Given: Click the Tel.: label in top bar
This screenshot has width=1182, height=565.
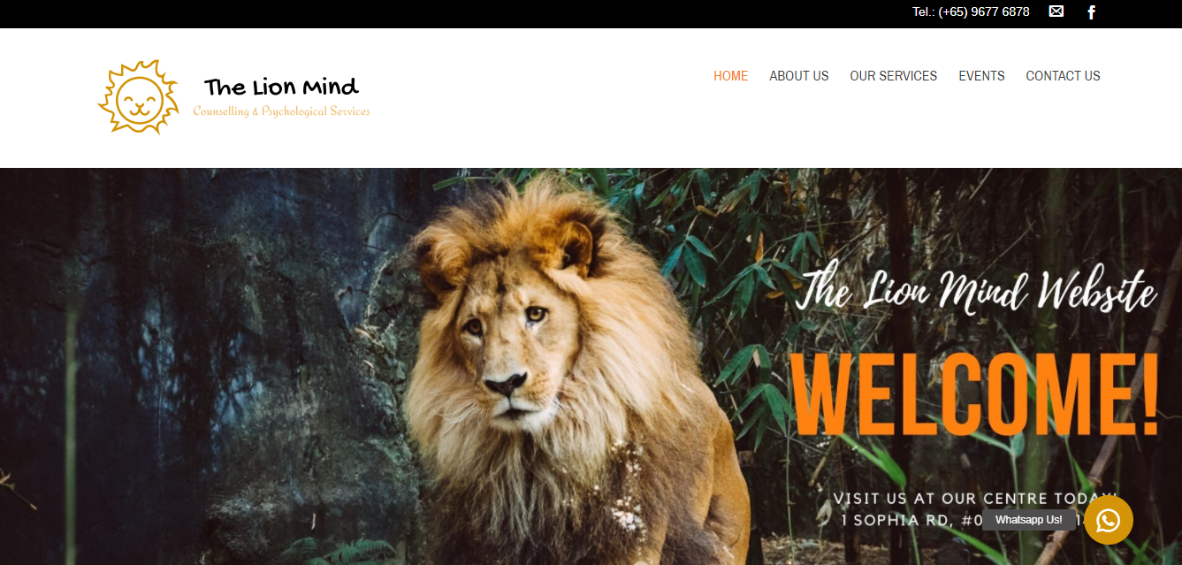Looking at the screenshot, I should pyautogui.click(x=924, y=11).
